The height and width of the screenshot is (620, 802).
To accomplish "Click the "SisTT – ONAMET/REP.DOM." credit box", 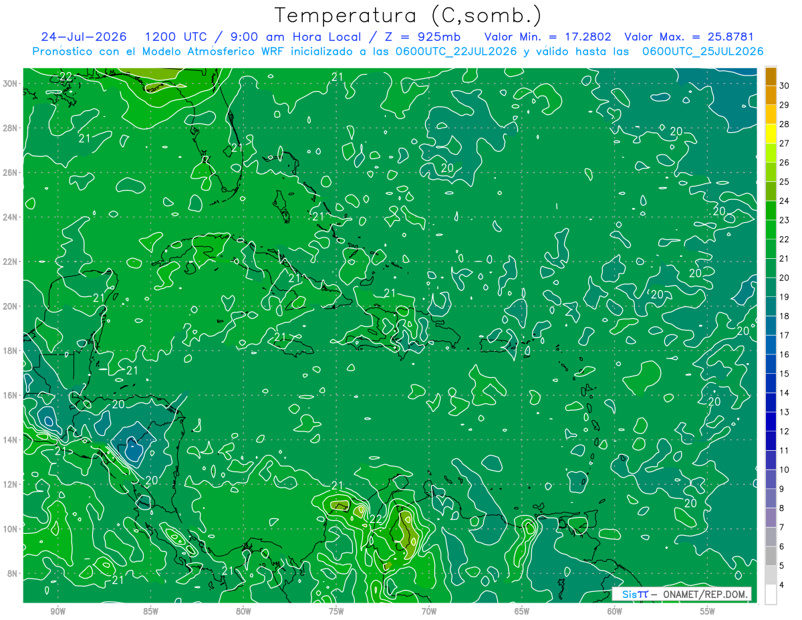I will [682, 594].
